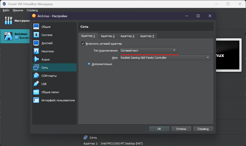The width and height of the screenshot is (246, 146).
Task: Open the Справка menu in menu bar
Action: [32, 10]
